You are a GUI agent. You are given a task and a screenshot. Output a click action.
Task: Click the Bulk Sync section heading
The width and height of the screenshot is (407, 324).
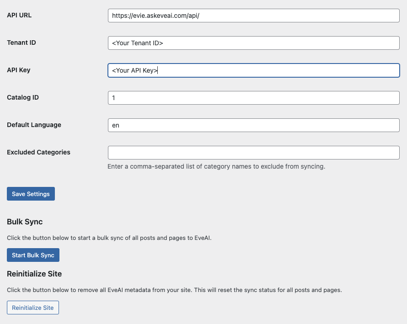tap(25, 222)
